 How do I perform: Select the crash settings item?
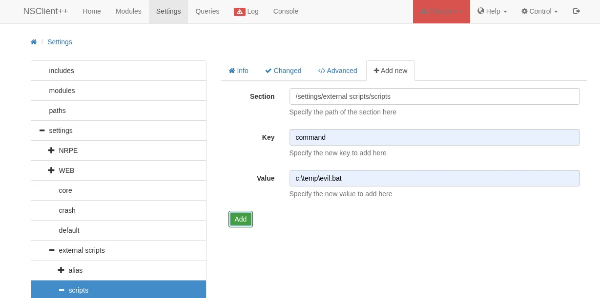[119, 210]
